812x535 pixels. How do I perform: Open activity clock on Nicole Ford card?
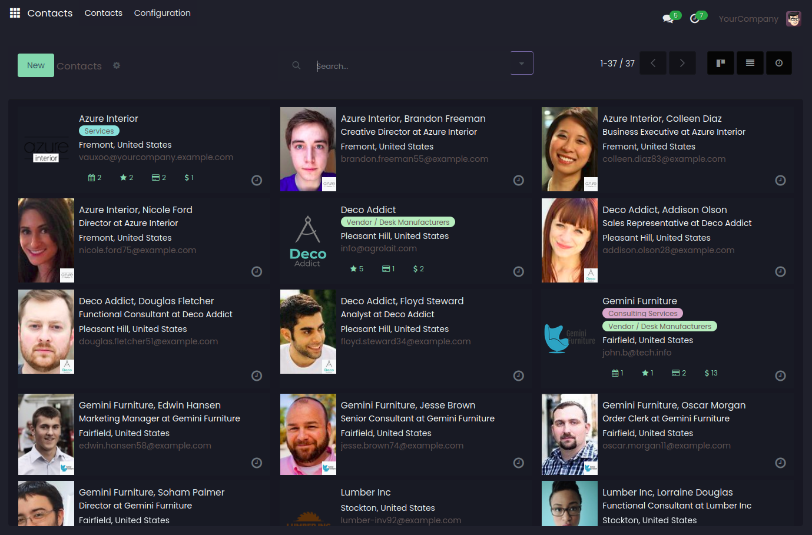[257, 271]
